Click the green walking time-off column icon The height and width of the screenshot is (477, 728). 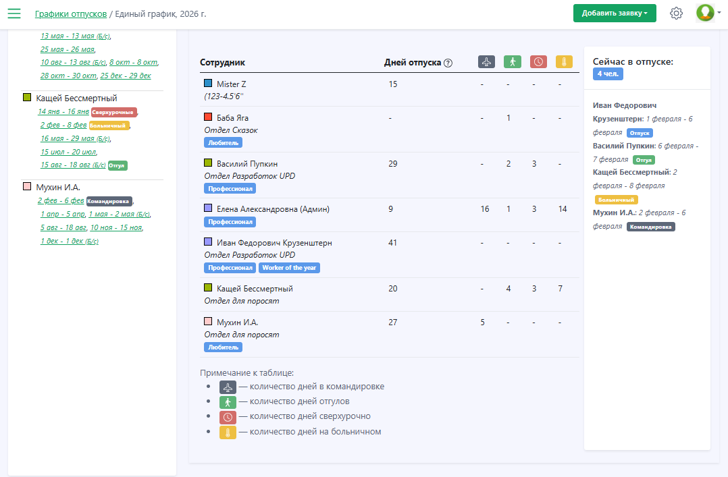513,61
